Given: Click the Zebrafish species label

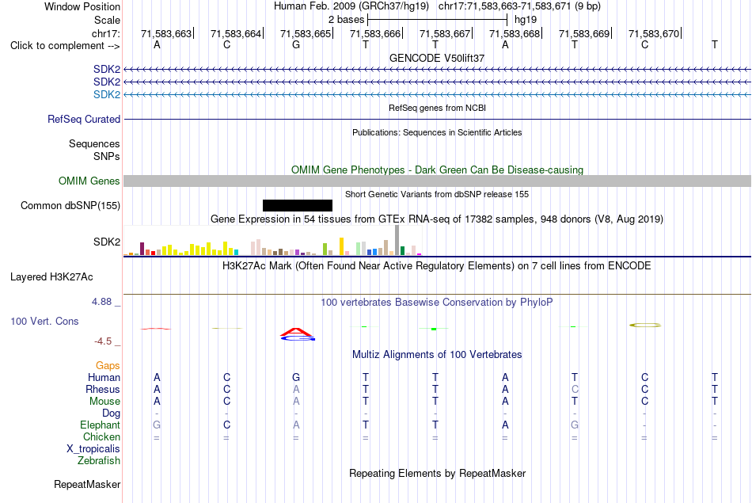Looking at the screenshot, I should (x=99, y=461).
